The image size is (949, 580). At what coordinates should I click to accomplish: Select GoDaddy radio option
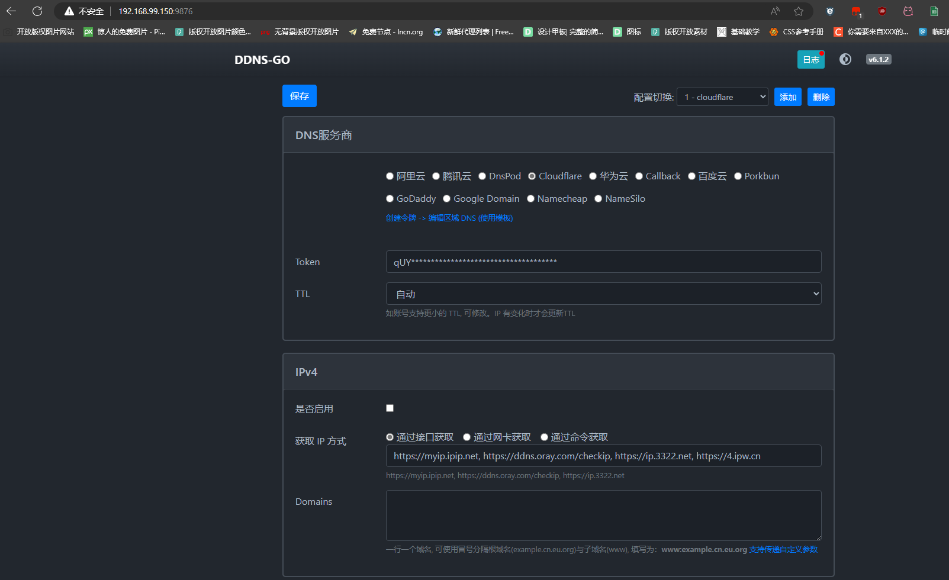click(x=390, y=199)
